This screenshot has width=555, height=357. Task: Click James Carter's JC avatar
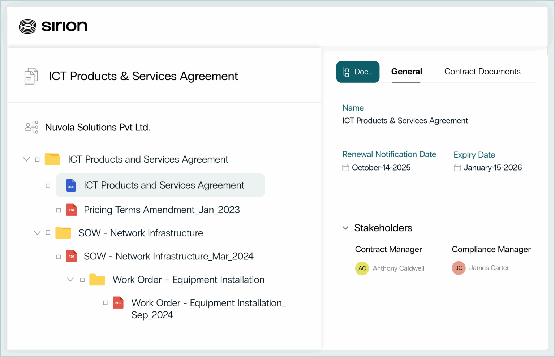pos(459,268)
